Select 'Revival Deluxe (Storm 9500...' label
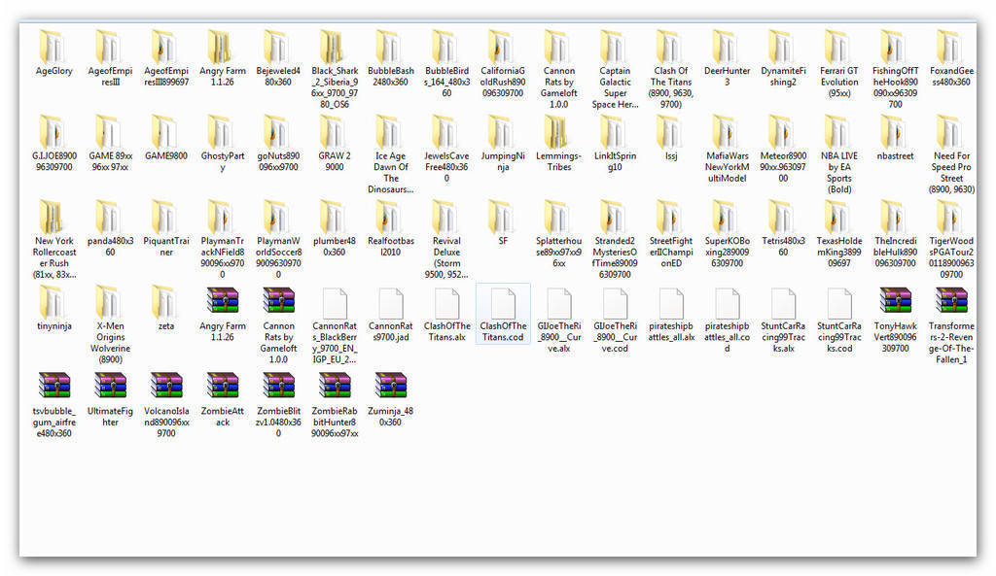This screenshot has height=576, width=996. click(x=446, y=257)
